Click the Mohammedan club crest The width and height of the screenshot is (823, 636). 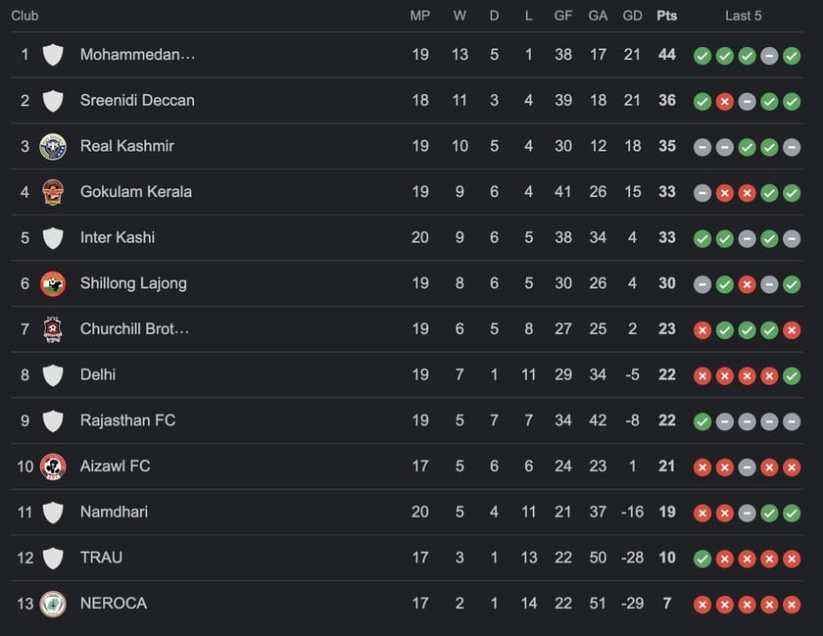click(53, 55)
